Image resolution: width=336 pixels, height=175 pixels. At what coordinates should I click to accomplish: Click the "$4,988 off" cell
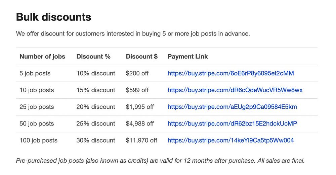click(x=140, y=123)
